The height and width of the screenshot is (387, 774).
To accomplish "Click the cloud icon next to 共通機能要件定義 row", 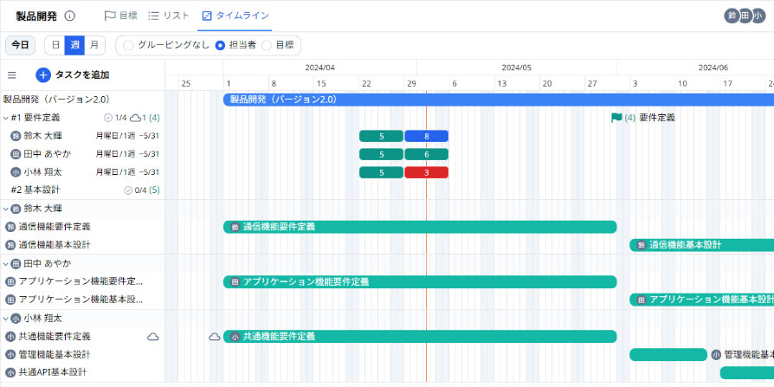I will pyautogui.click(x=153, y=337).
